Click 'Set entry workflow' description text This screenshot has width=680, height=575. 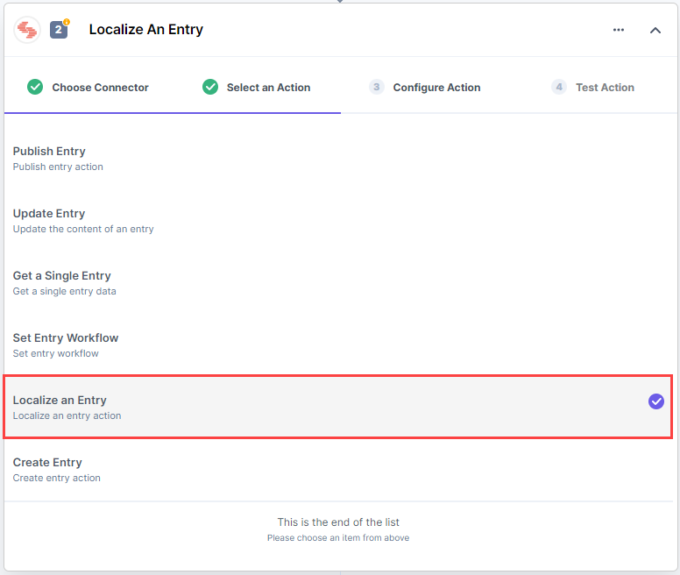coord(56,353)
